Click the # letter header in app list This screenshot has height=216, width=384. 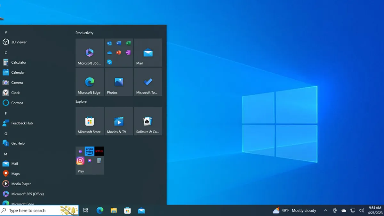[x=6, y=32]
